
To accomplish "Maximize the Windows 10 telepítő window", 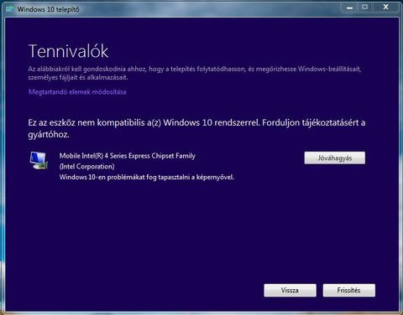I will pyautogui.click(x=364, y=8).
